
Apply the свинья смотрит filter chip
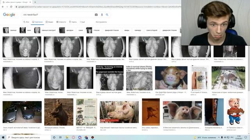coord(45,30)
